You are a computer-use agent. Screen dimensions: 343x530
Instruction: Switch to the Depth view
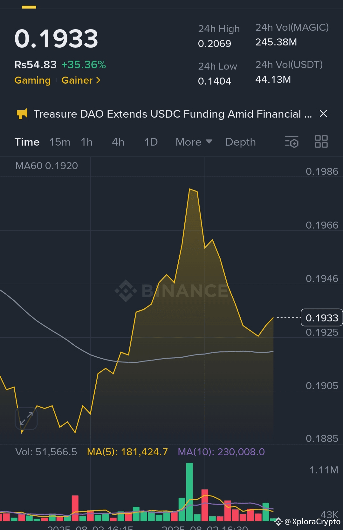click(x=241, y=142)
